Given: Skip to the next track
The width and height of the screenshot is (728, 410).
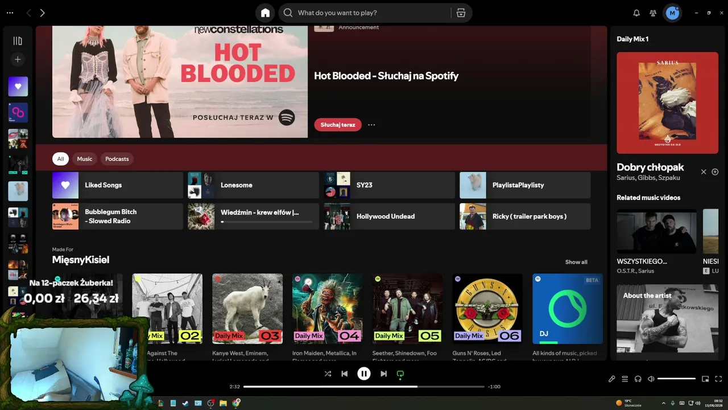Looking at the screenshot, I should click(x=383, y=374).
